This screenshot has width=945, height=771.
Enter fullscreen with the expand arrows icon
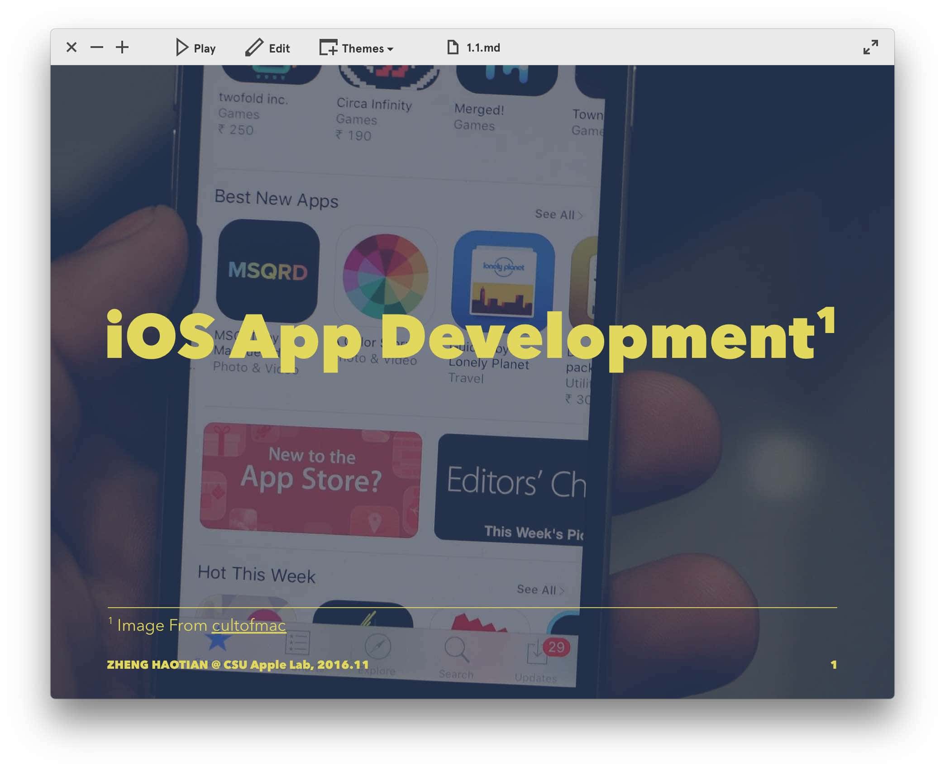[870, 48]
